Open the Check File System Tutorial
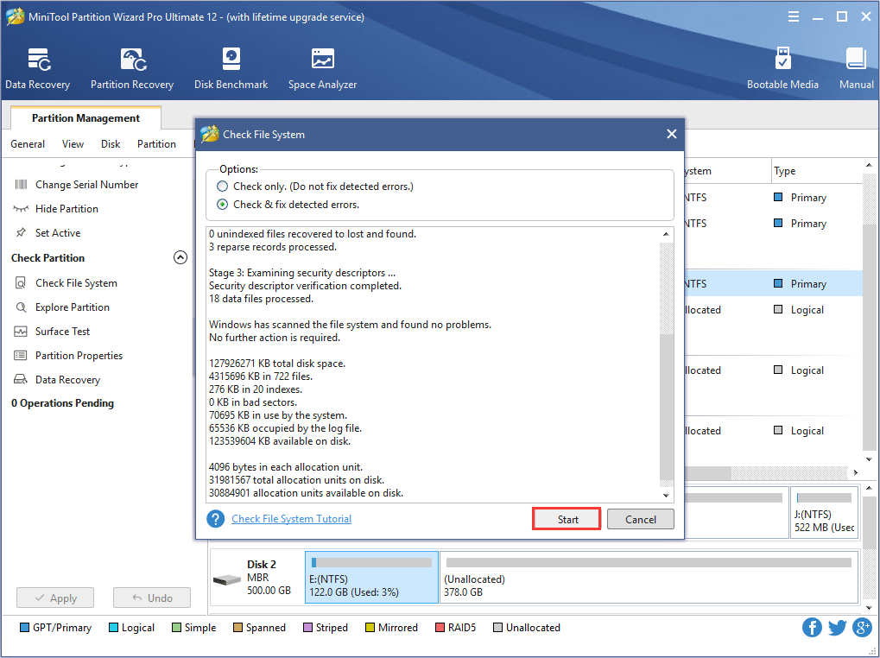880x658 pixels. point(291,518)
